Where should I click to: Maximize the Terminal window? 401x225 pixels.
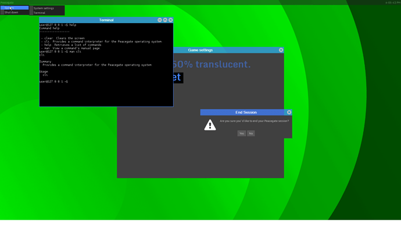(x=165, y=20)
